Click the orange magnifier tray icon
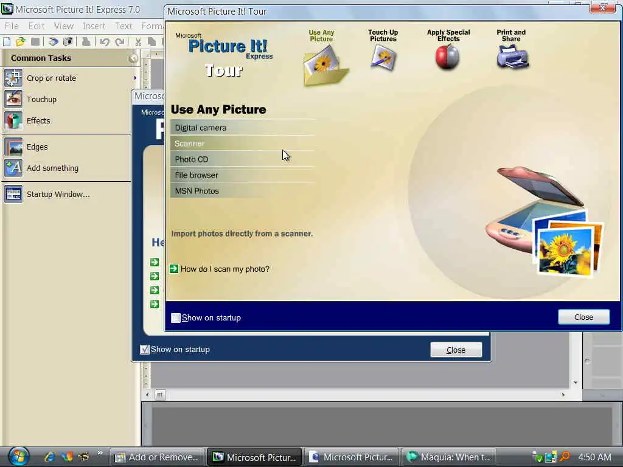This screenshot has height=467, width=623. click(x=564, y=457)
